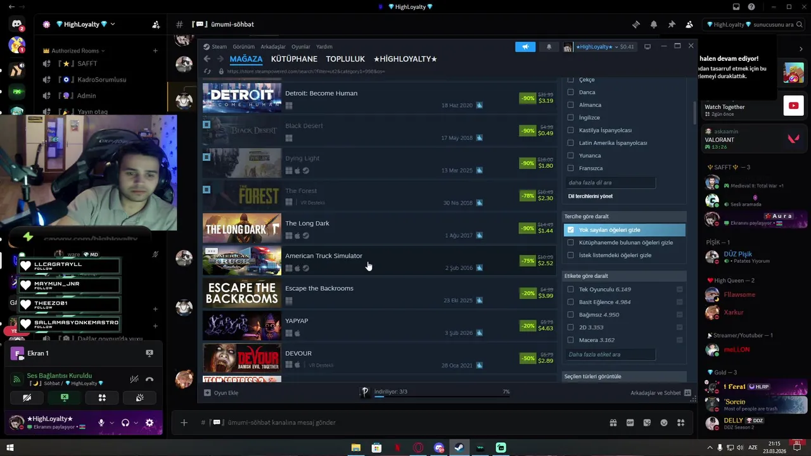Open sticker picker in message bar
This screenshot has height=456, width=811.
647,422
